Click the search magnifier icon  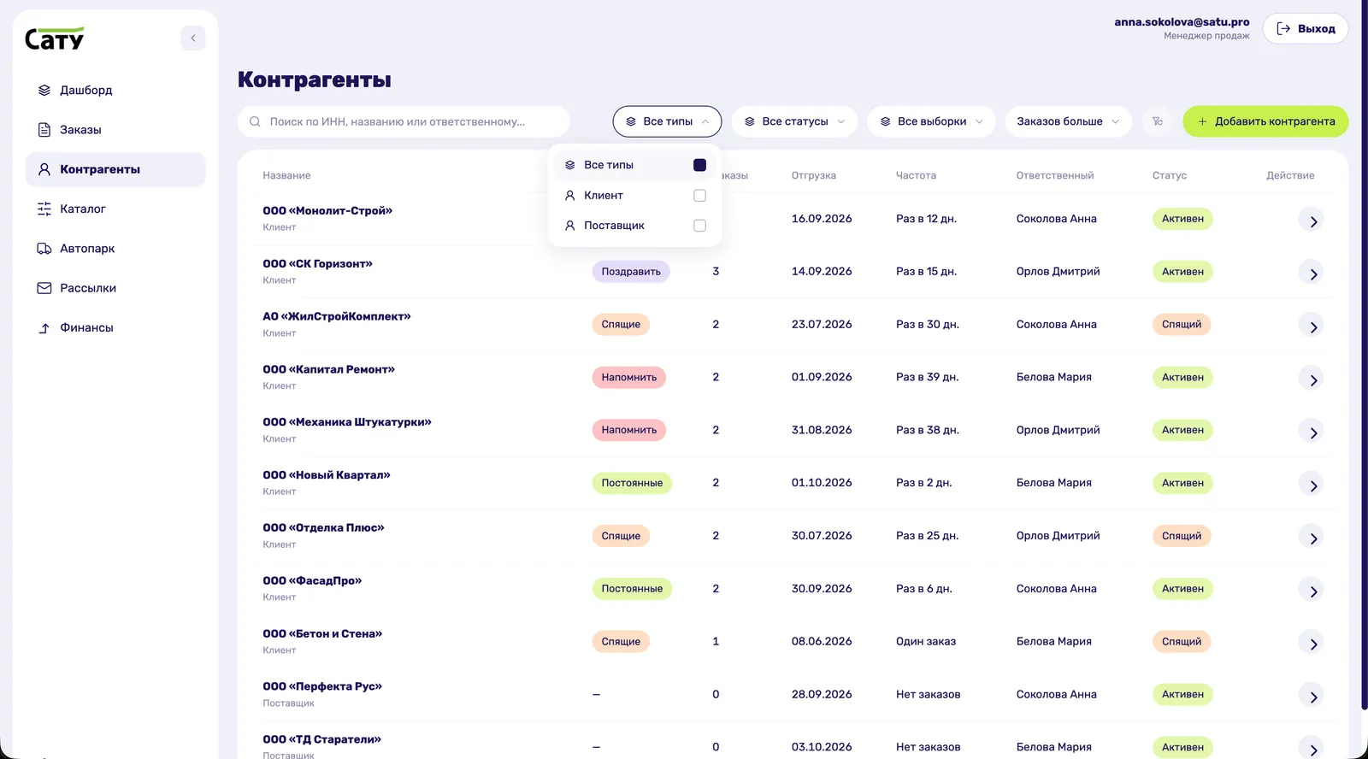click(x=255, y=121)
